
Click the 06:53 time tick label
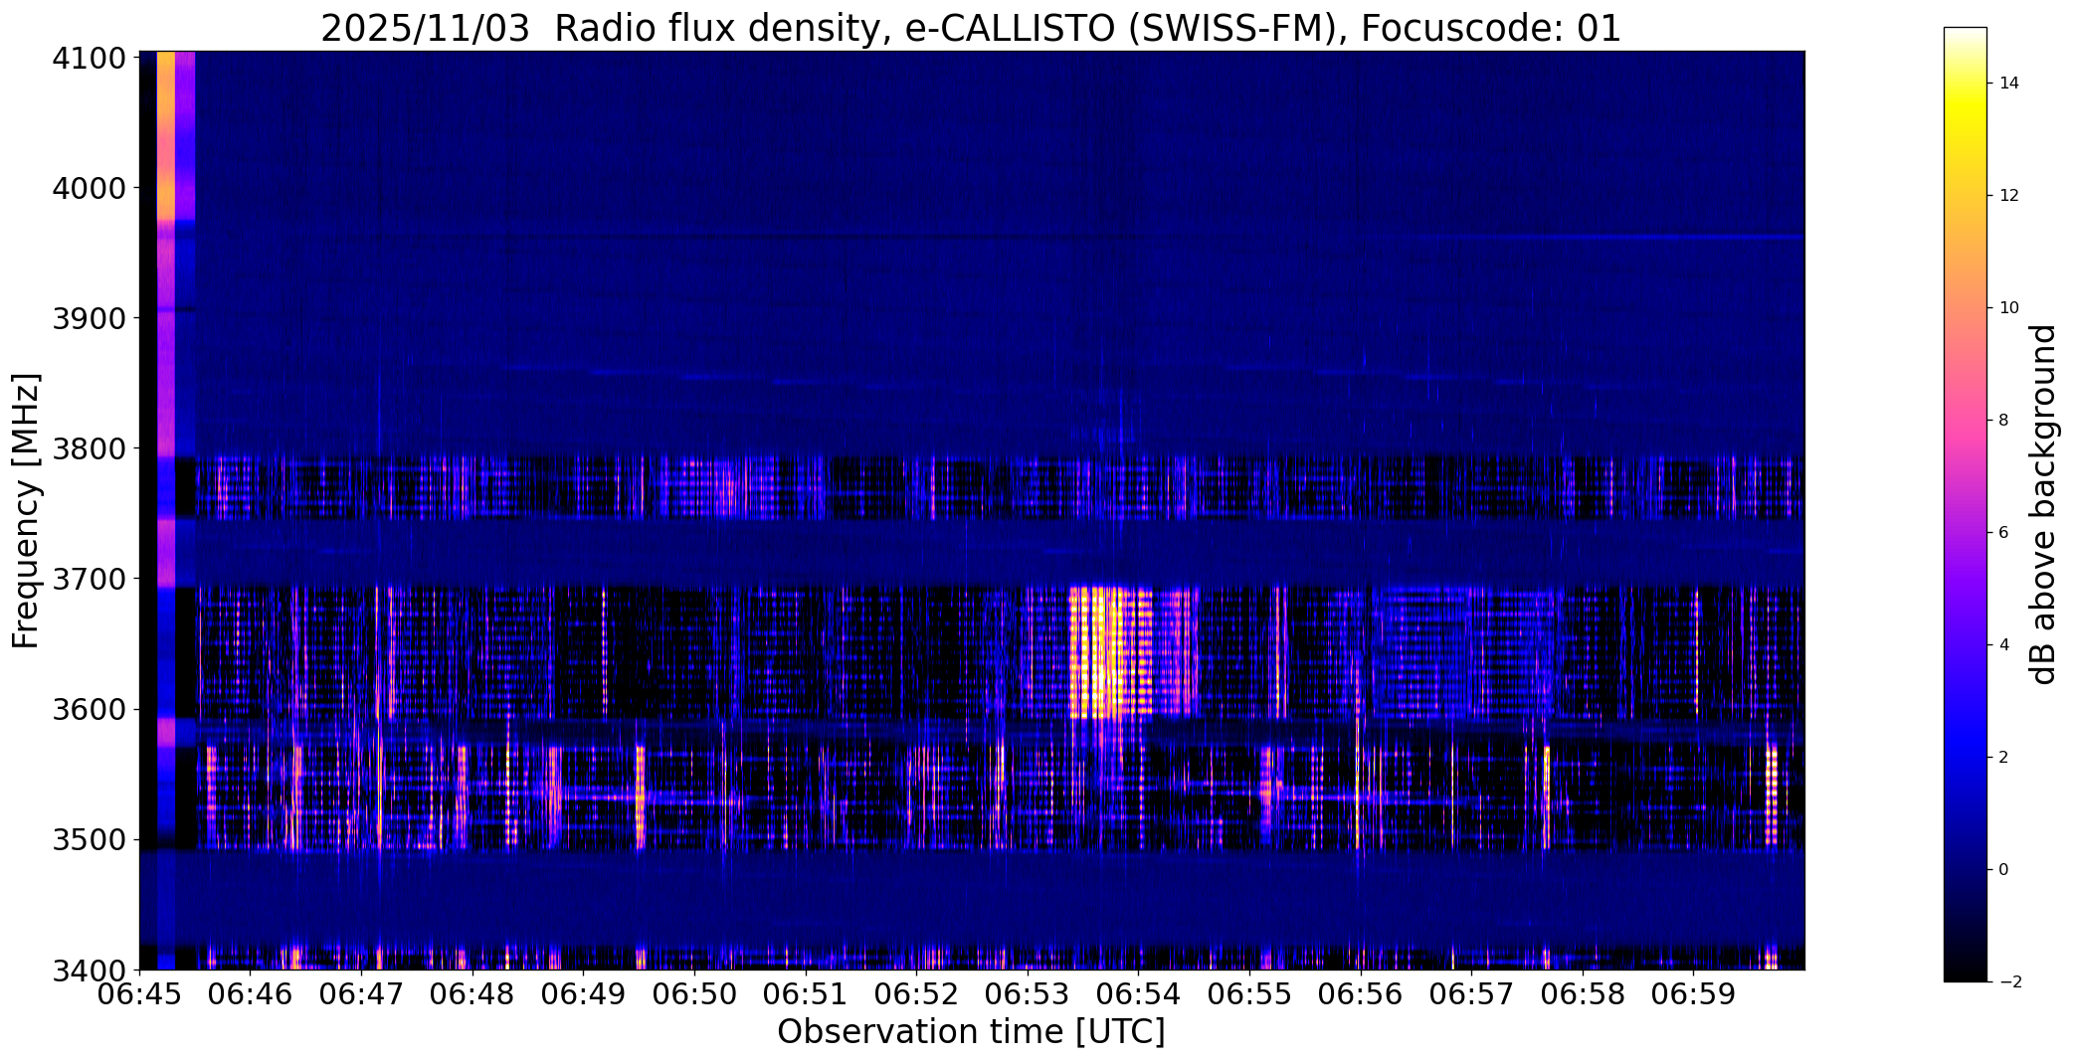[x=1028, y=994]
